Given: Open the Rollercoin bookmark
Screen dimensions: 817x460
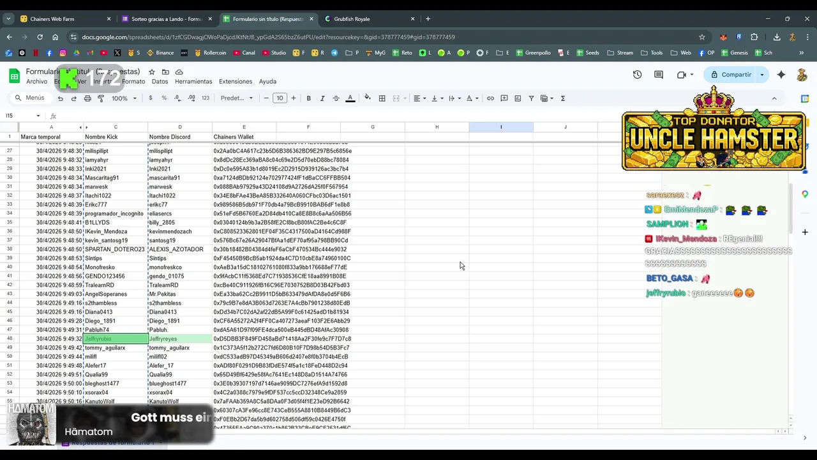Looking at the screenshot, I should (x=211, y=53).
